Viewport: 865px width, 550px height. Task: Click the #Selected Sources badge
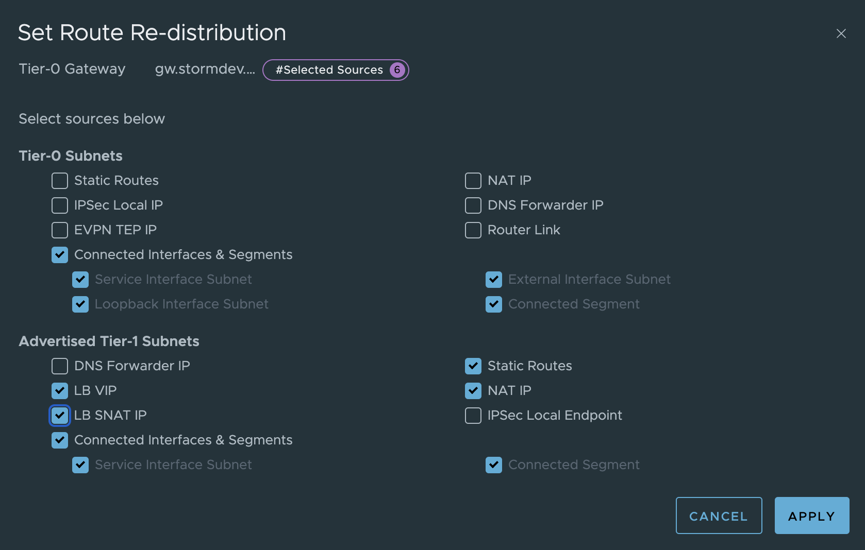coord(336,70)
